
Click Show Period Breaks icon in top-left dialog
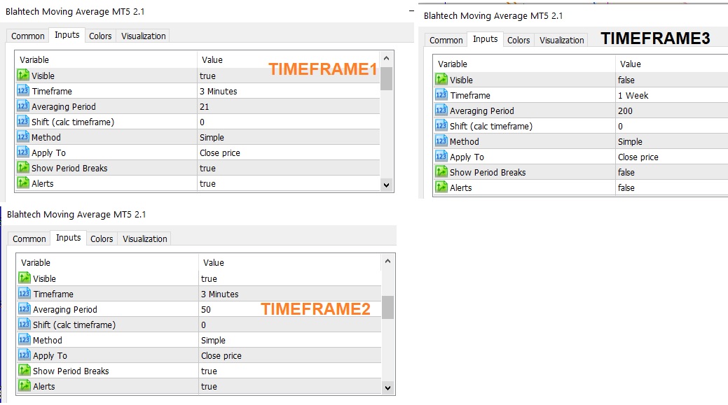22,168
